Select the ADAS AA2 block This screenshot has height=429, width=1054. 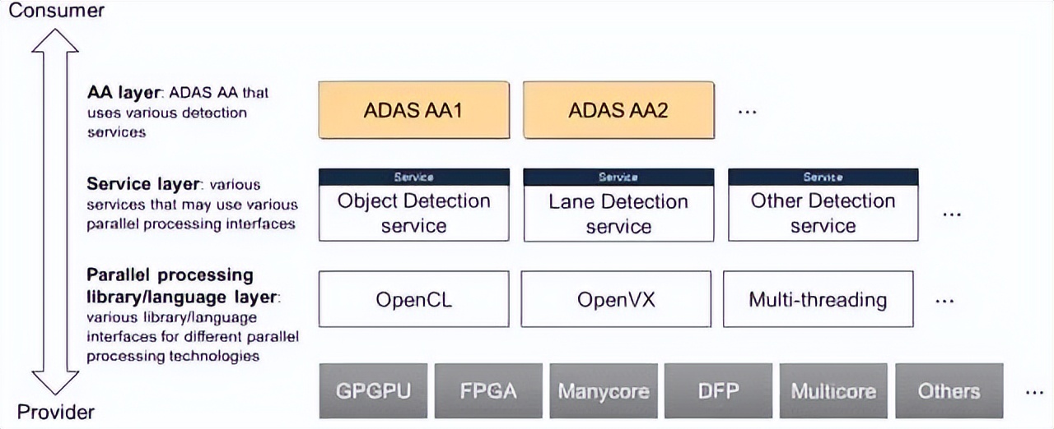tap(618, 109)
